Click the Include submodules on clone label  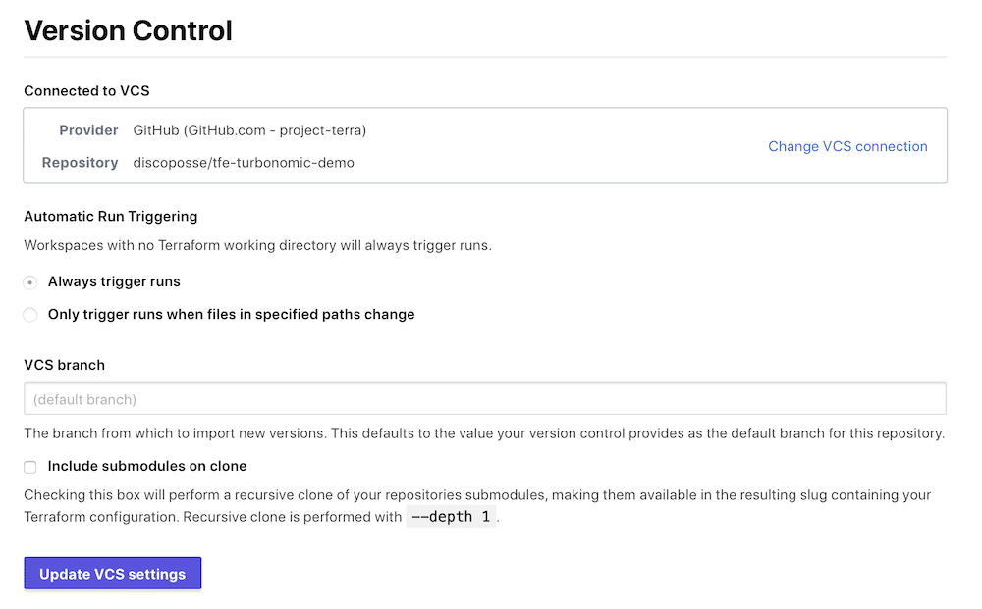147,466
